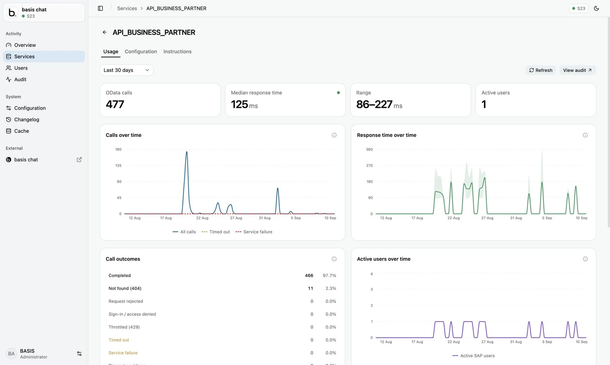Click the Range 86–227 ms card
The height and width of the screenshot is (365, 610).
pos(411,100)
